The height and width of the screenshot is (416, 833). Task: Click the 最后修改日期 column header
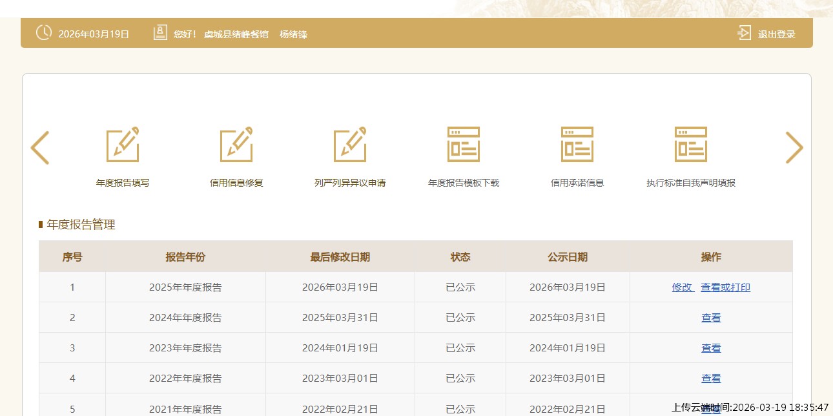[x=340, y=257]
